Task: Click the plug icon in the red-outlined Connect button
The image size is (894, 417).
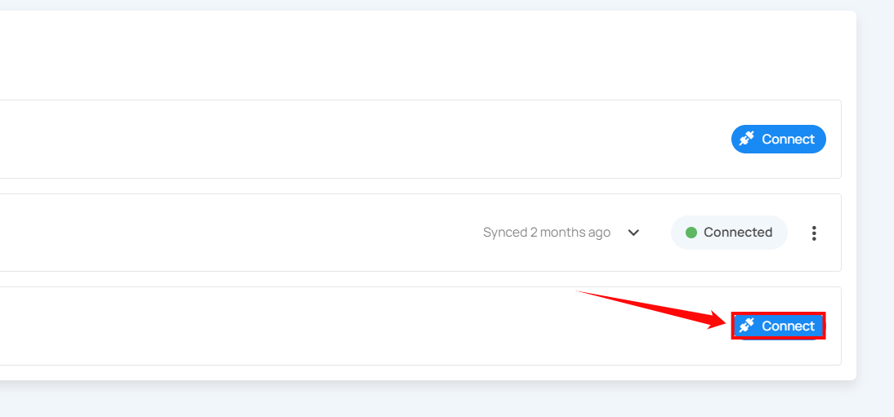Action: (x=746, y=326)
